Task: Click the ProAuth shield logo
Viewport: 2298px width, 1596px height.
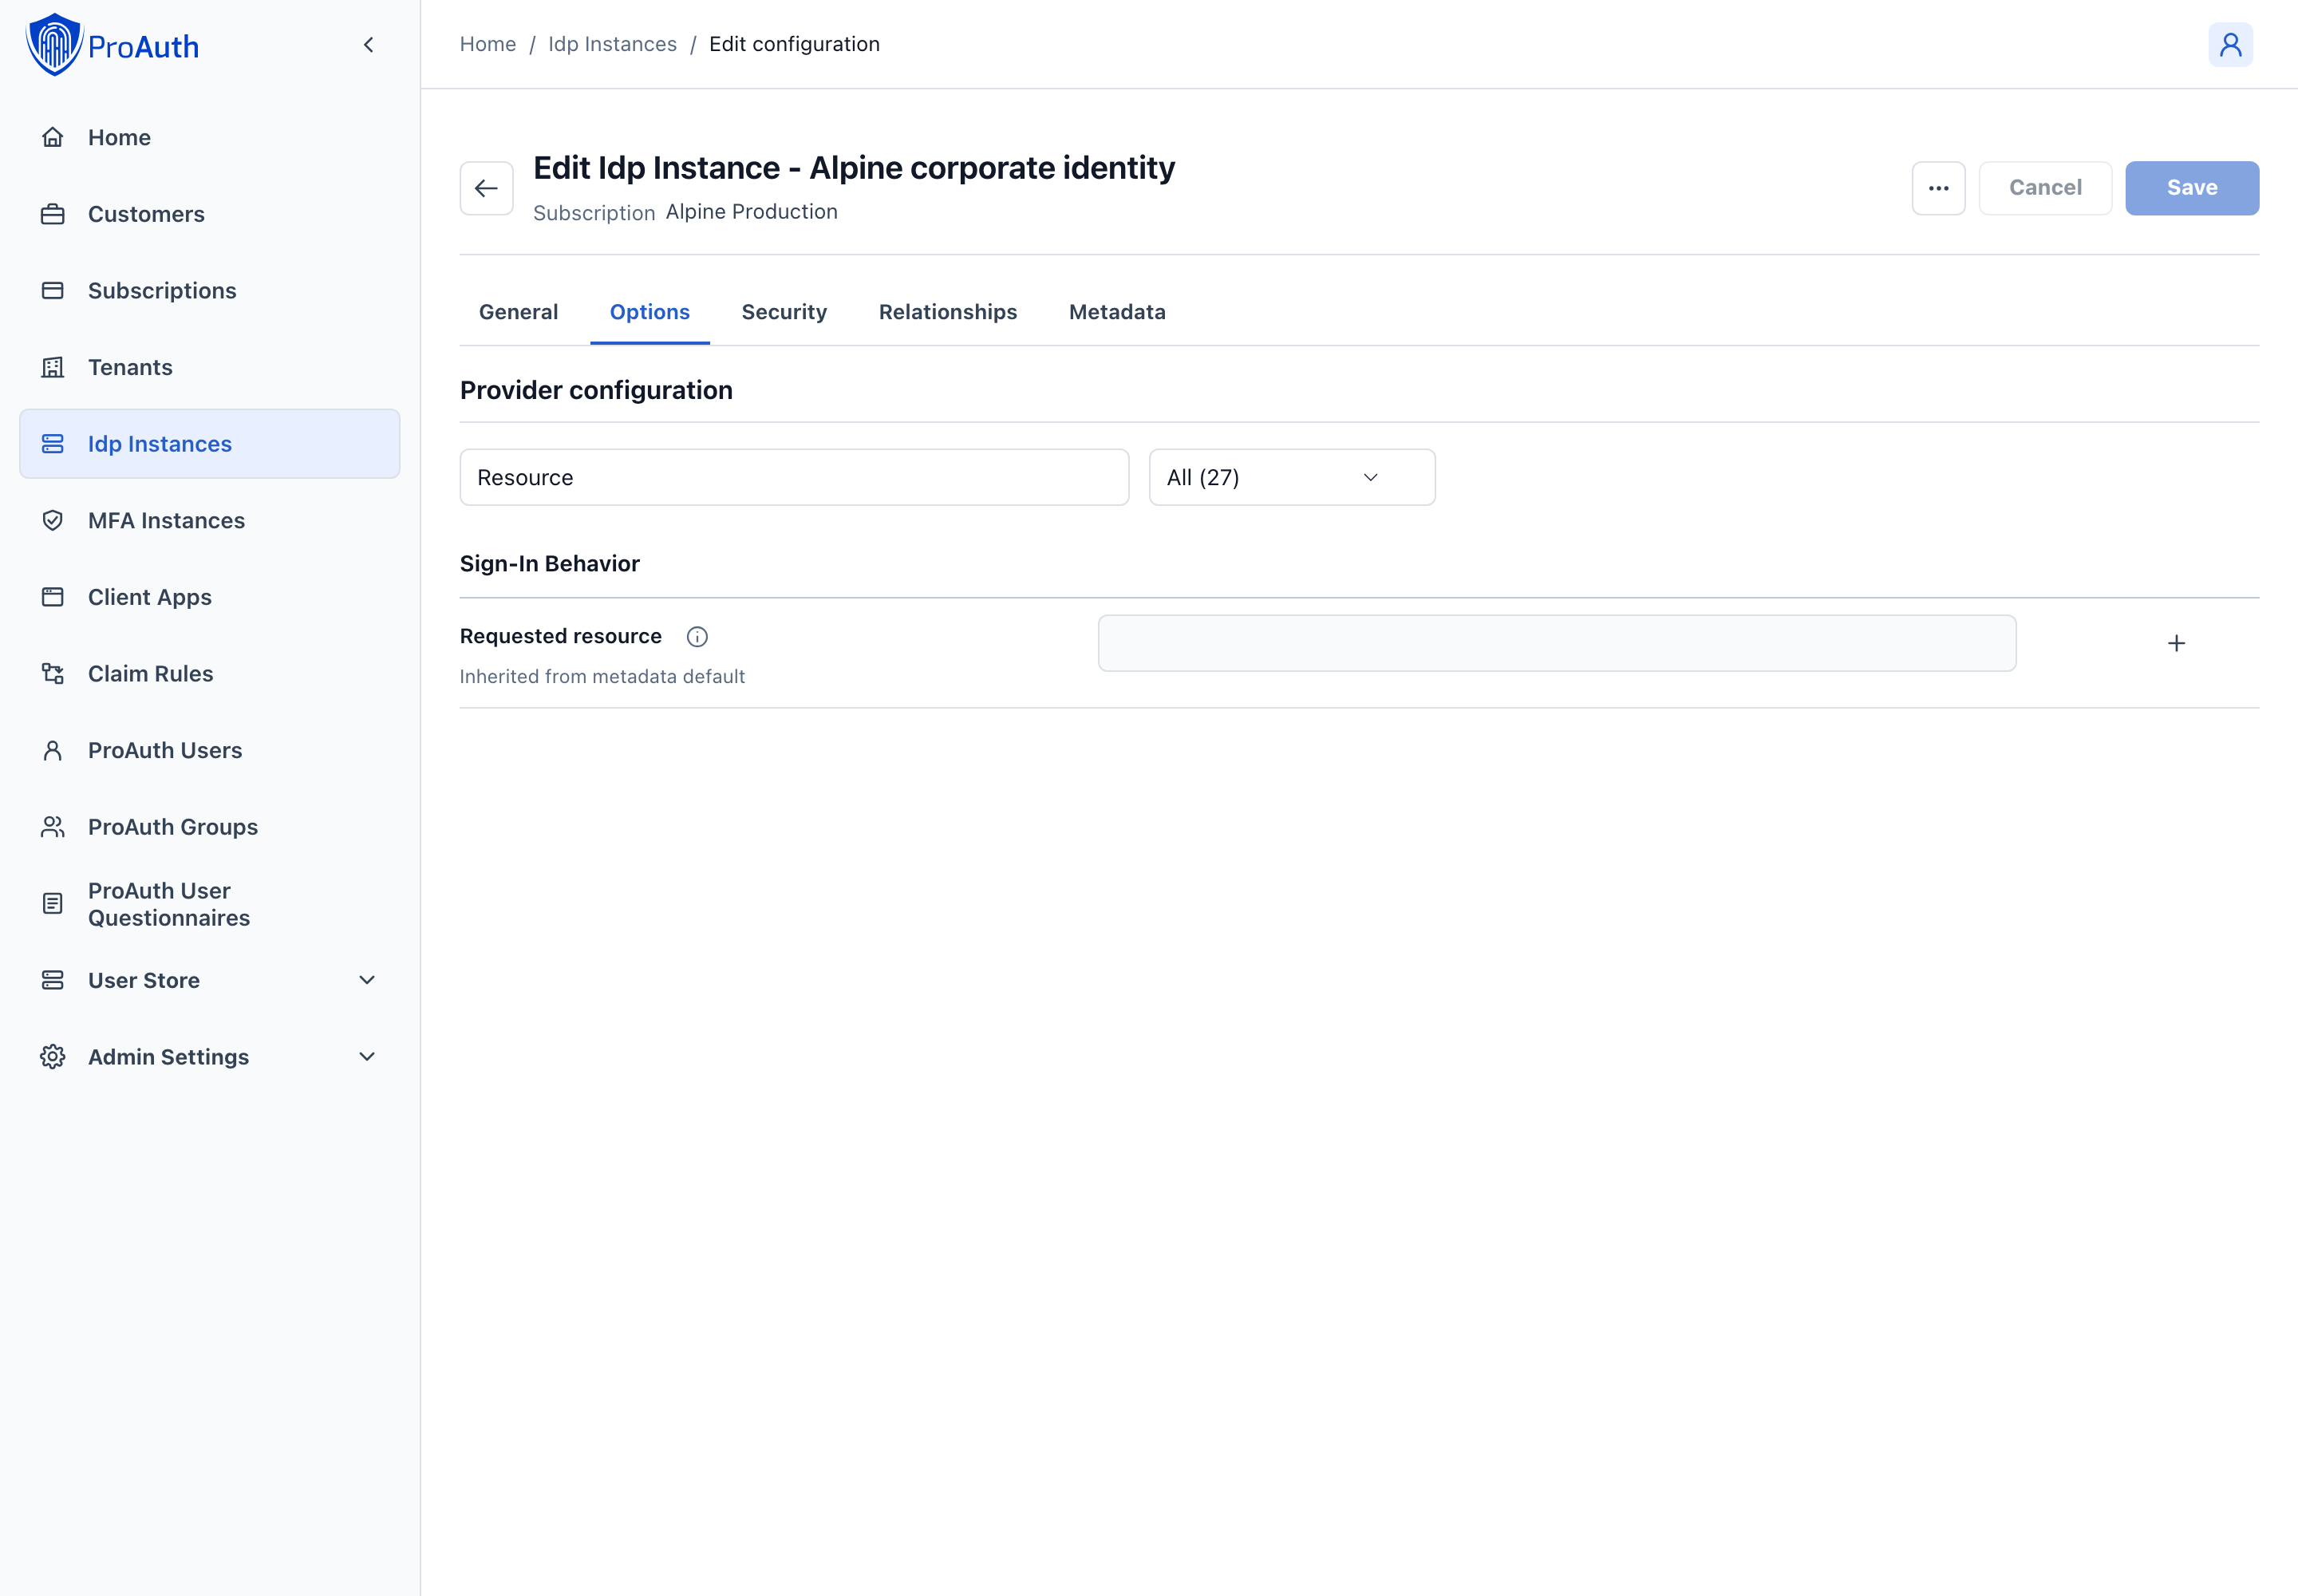Action: coord(54,45)
